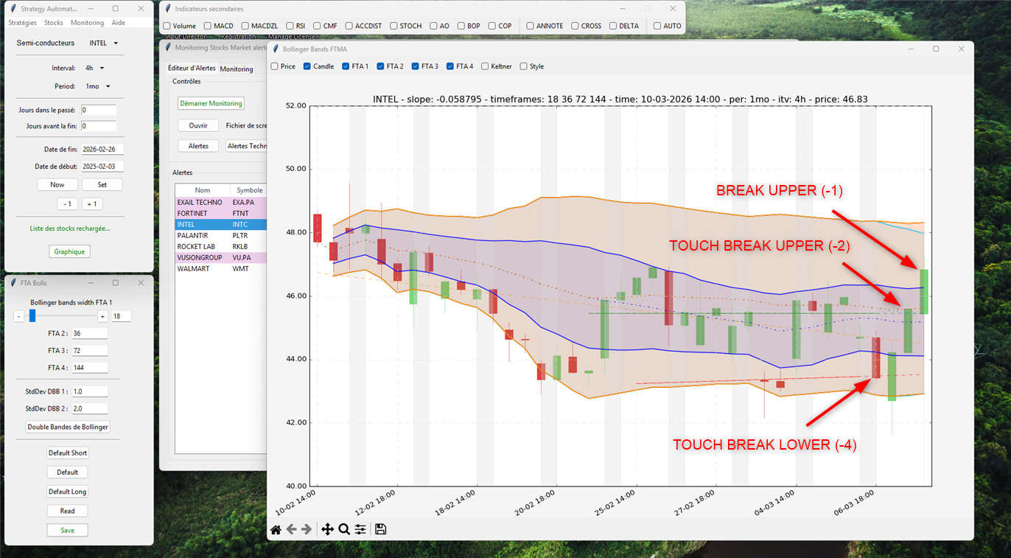Open the INTEL stock dropdown

[x=104, y=43]
